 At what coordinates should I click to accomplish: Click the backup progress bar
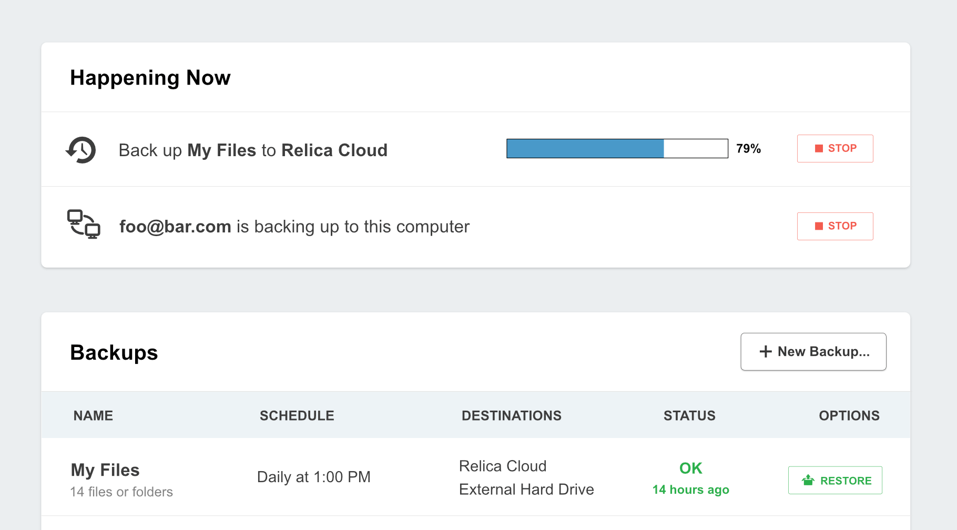coord(617,149)
